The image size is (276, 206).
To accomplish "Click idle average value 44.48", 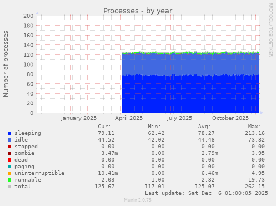I will point(206,140).
